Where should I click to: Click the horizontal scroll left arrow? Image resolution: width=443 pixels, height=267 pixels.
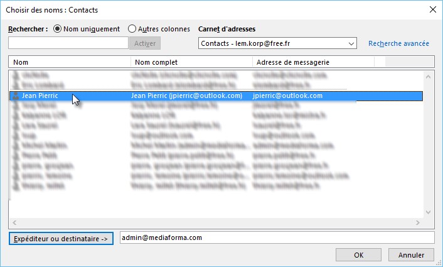(14, 222)
